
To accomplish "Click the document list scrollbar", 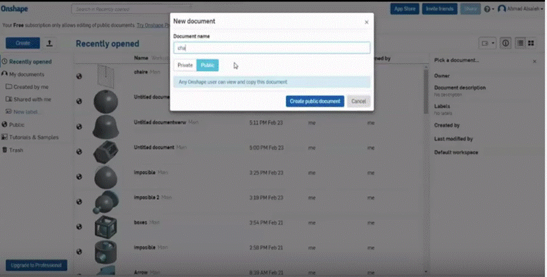I will (x=426, y=91).
